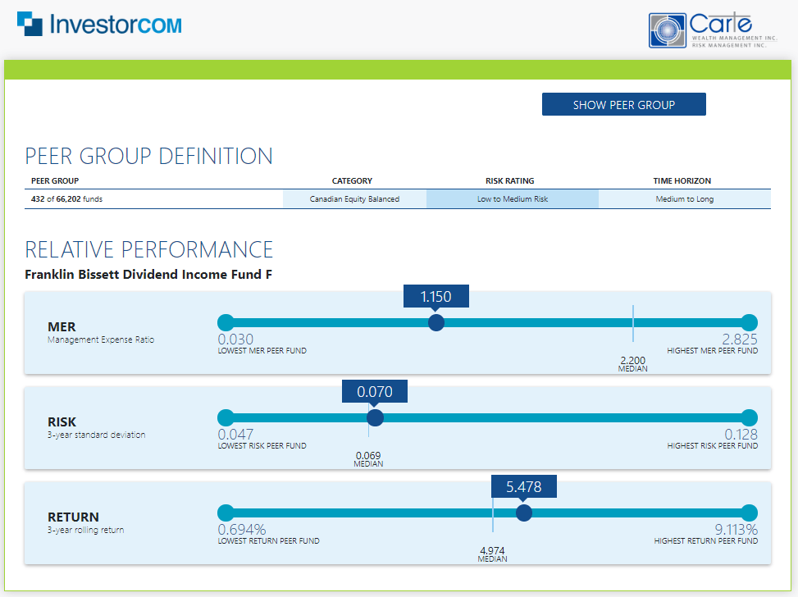Image resolution: width=798 pixels, height=597 pixels.
Task: Click the 0.070 risk value tooltip
Action: tap(375, 391)
